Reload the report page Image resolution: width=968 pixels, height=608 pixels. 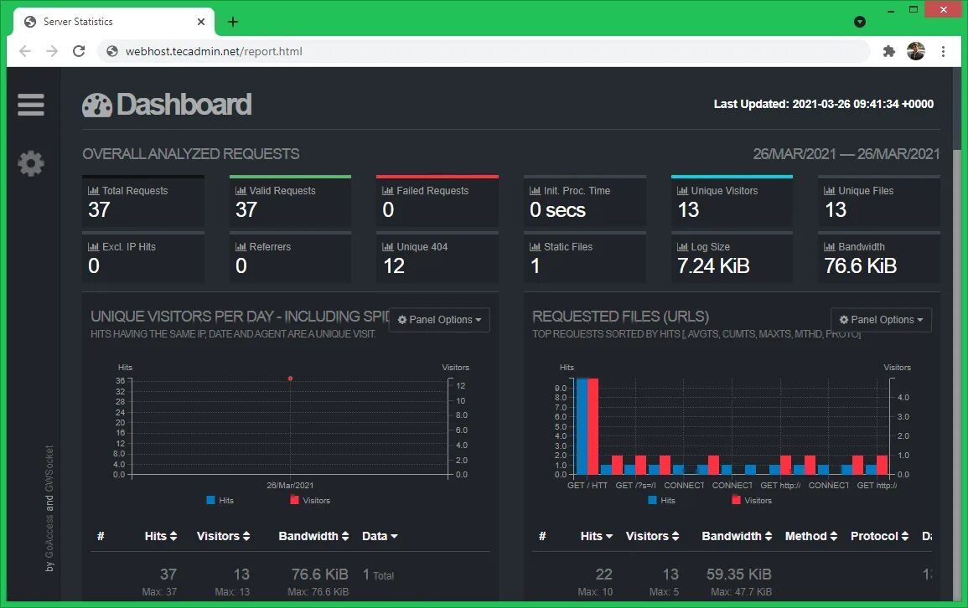(x=79, y=51)
